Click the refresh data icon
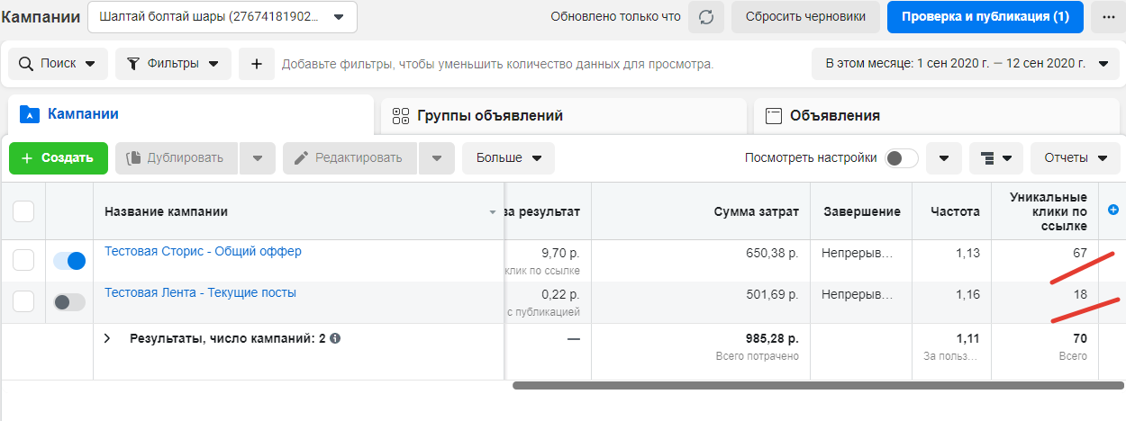This screenshot has height=421, width=1126. [706, 17]
